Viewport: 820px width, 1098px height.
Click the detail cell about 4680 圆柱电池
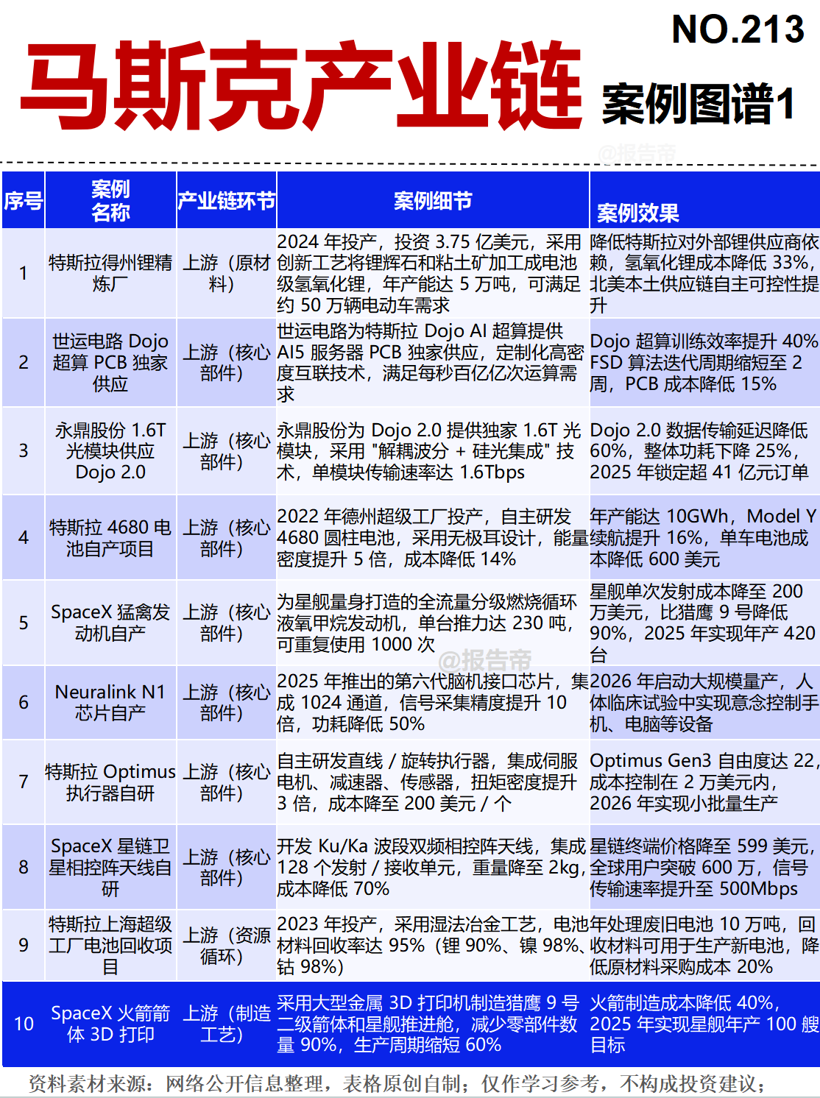click(x=433, y=537)
